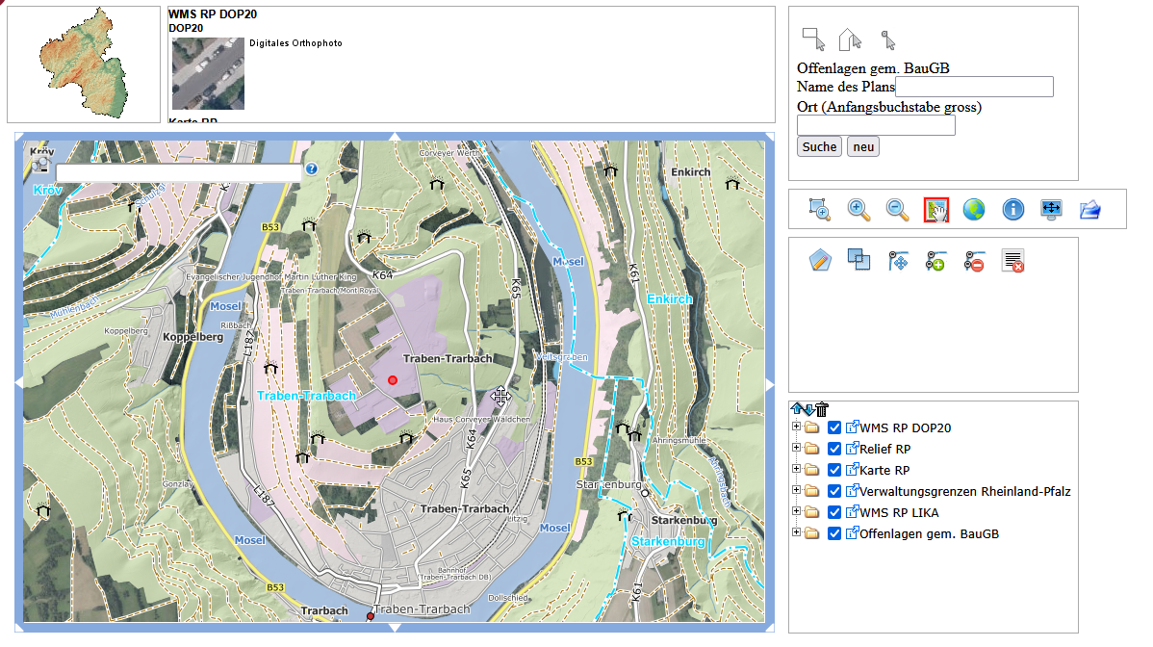Image resolution: width=1153 pixels, height=647 pixels.
Task: Expand the Verwaltungsgrenzen Rheinland-Pfalz layer folder
Action: 796,491
